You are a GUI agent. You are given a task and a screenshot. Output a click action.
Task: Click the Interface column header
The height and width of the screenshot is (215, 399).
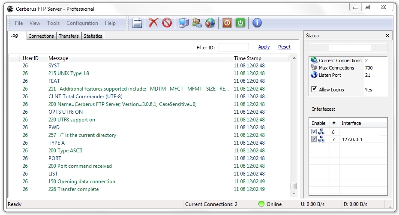click(x=363, y=123)
